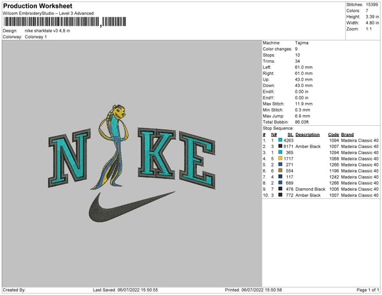Click the Amber Black swatch in row 10
This screenshot has width=382, height=295.
pos(280,195)
